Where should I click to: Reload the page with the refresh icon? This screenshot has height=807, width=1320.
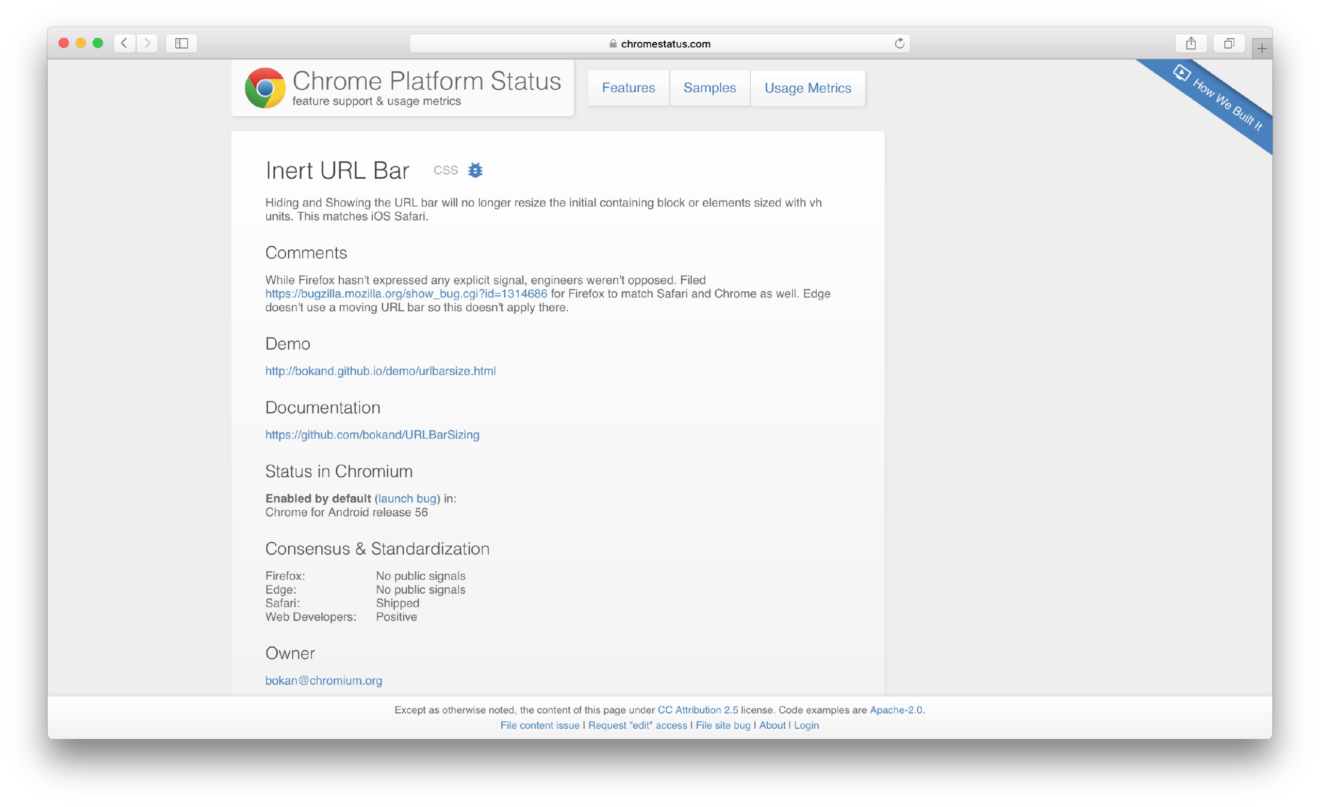click(899, 43)
